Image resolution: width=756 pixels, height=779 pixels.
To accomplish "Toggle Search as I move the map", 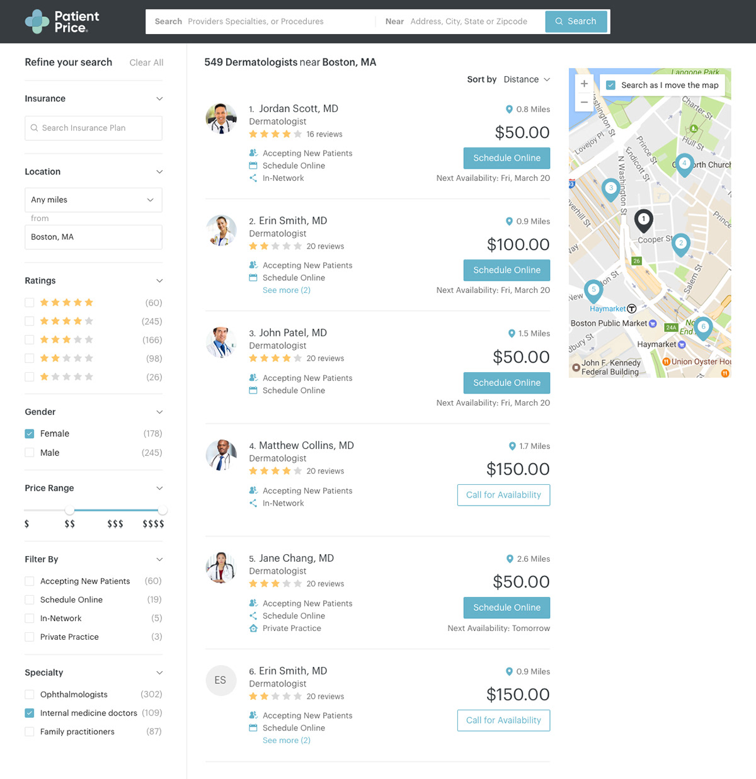I will [610, 85].
